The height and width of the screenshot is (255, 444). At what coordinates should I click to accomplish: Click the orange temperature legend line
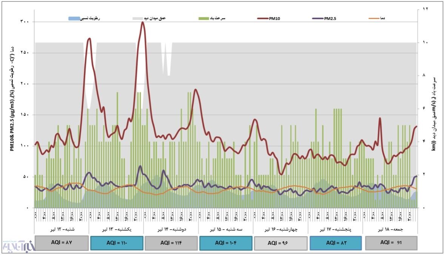pyautogui.click(x=374, y=18)
